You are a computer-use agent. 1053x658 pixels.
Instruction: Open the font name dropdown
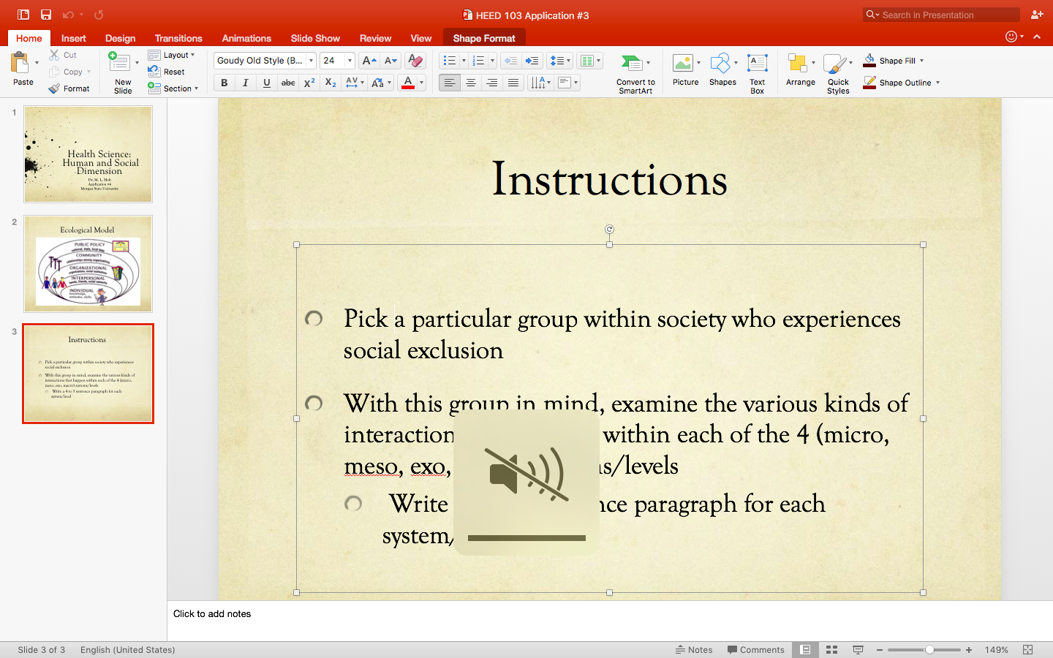pyautogui.click(x=312, y=61)
